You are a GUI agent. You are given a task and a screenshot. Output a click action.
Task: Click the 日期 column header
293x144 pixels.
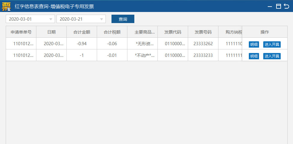51,32
